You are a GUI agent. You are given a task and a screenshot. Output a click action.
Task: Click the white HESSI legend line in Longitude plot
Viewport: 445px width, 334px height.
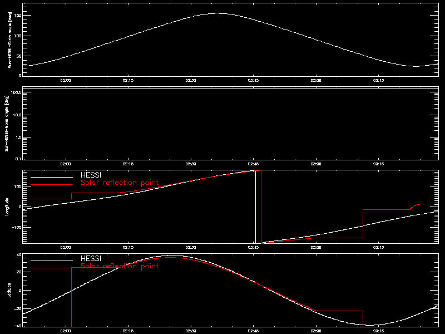coord(52,178)
